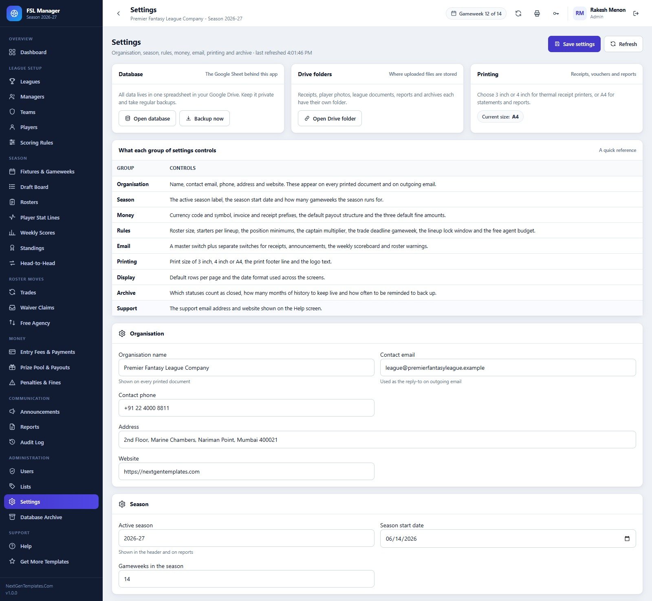Screen dimensions: 652x601
Task: Click the Audit Log history icon
Action: point(12,442)
